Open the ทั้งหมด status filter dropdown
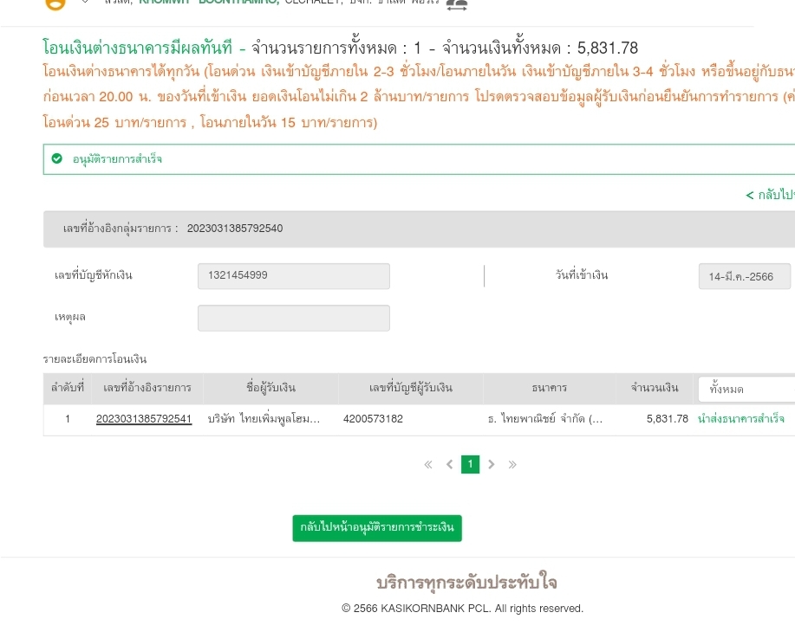The width and height of the screenshot is (795, 632). point(746,390)
